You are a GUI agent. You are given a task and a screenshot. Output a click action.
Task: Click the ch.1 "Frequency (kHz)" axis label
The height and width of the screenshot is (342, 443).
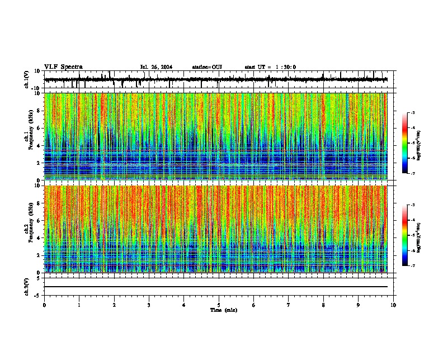32,130
